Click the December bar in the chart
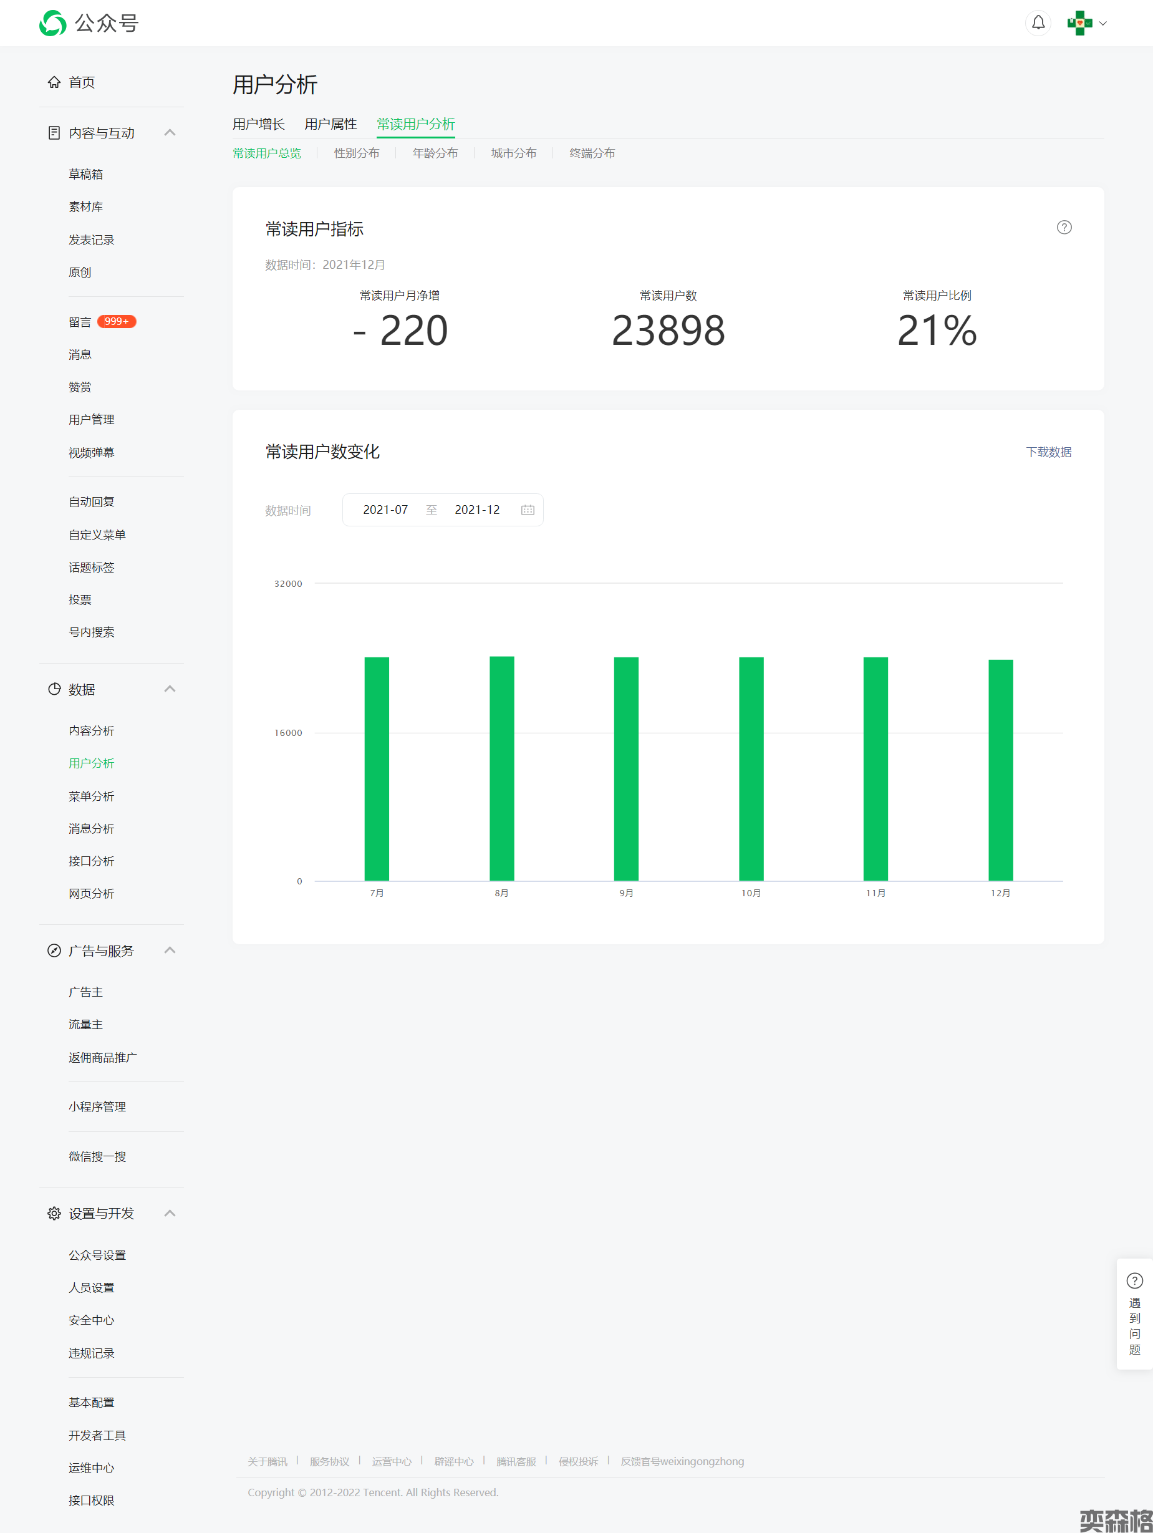 pos(1000,769)
